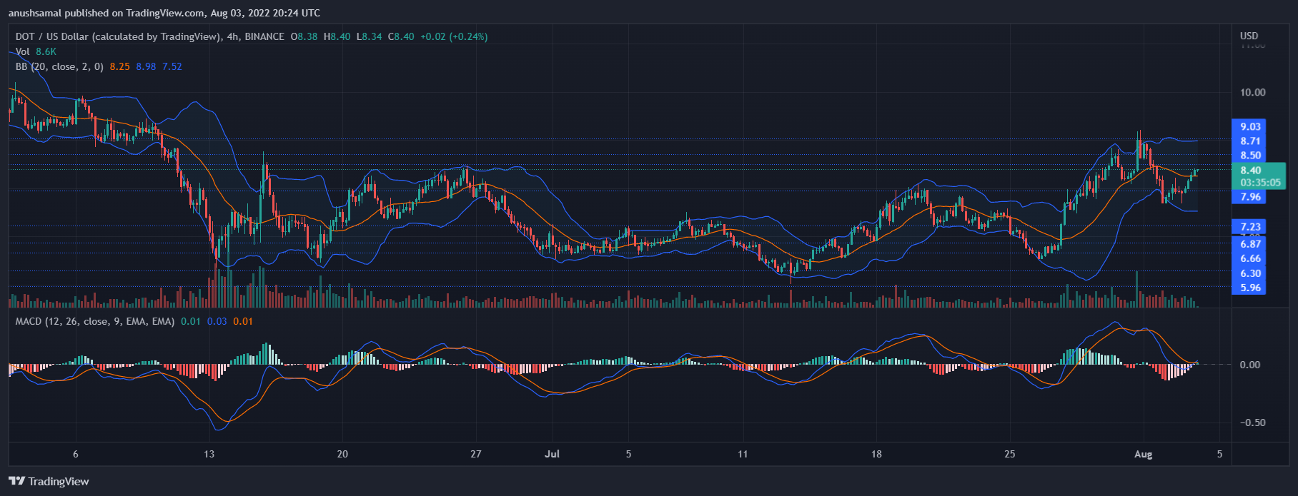Click the BINANCE exchange label
Viewport: 1298px width, 496px height.
tap(264, 36)
